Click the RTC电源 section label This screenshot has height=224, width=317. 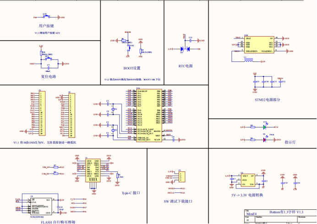(186, 66)
